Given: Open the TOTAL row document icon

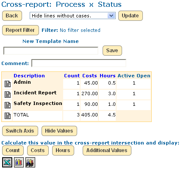Looking at the screenshot, I should [x=8, y=116].
